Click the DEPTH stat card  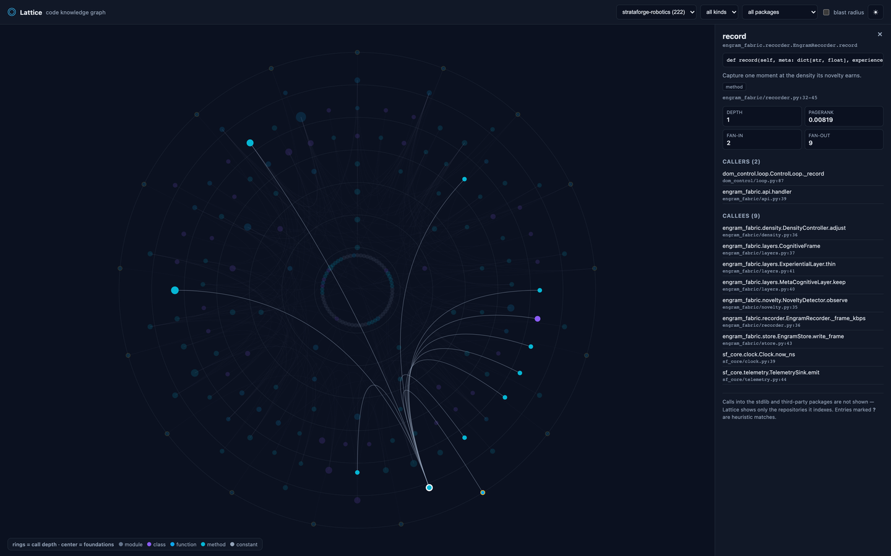coord(762,116)
